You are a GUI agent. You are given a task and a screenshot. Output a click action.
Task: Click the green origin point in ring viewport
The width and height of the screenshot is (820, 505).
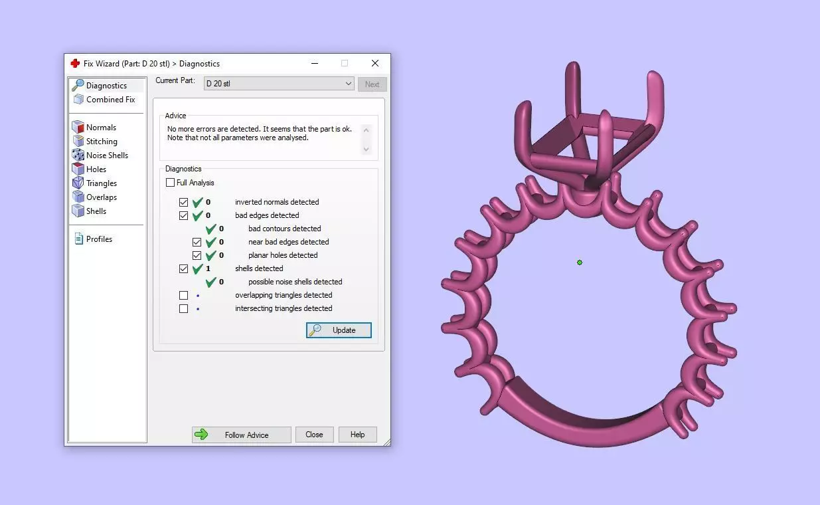[580, 262]
